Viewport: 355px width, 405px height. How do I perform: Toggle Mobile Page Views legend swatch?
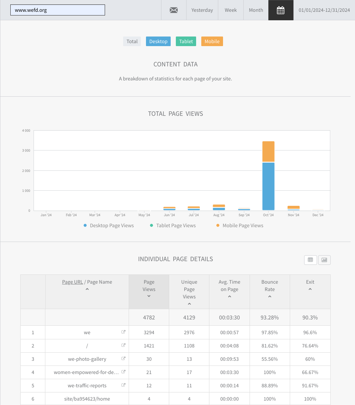tap(218, 225)
